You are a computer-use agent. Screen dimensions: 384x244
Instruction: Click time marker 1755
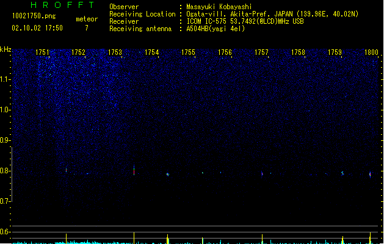tap(188, 52)
